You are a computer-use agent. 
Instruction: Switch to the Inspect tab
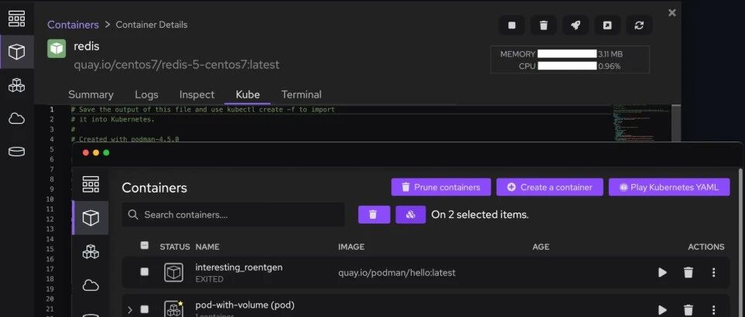(197, 94)
